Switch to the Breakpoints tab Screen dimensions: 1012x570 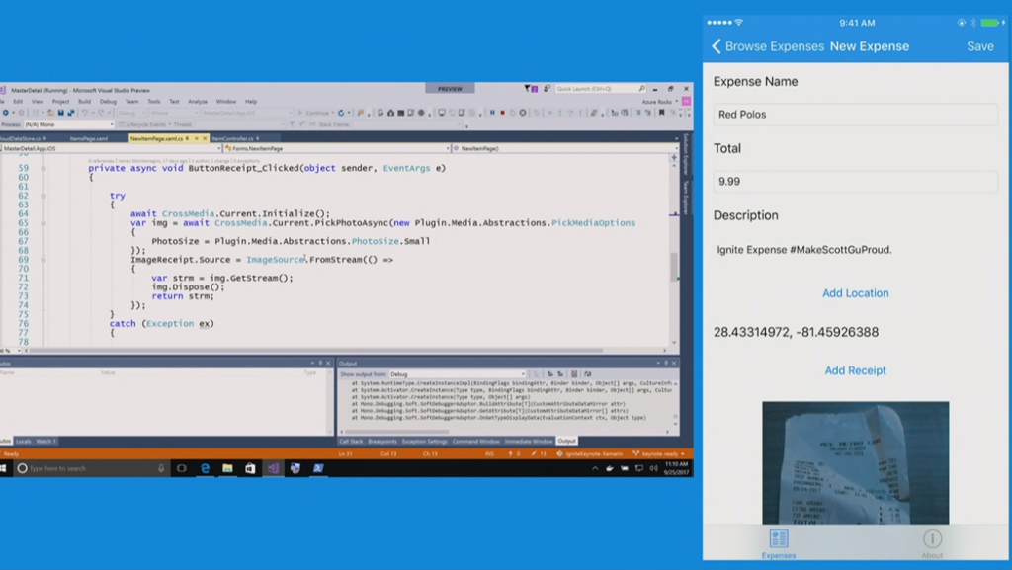pyautogui.click(x=382, y=441)
